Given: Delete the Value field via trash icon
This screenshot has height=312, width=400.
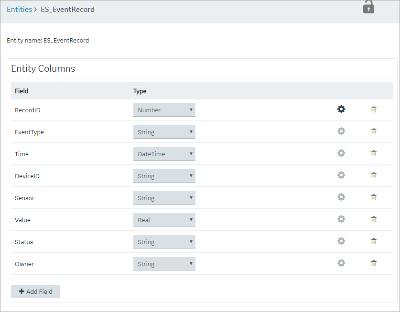Looking at the screenshot, I should click(x=374, y=219).
